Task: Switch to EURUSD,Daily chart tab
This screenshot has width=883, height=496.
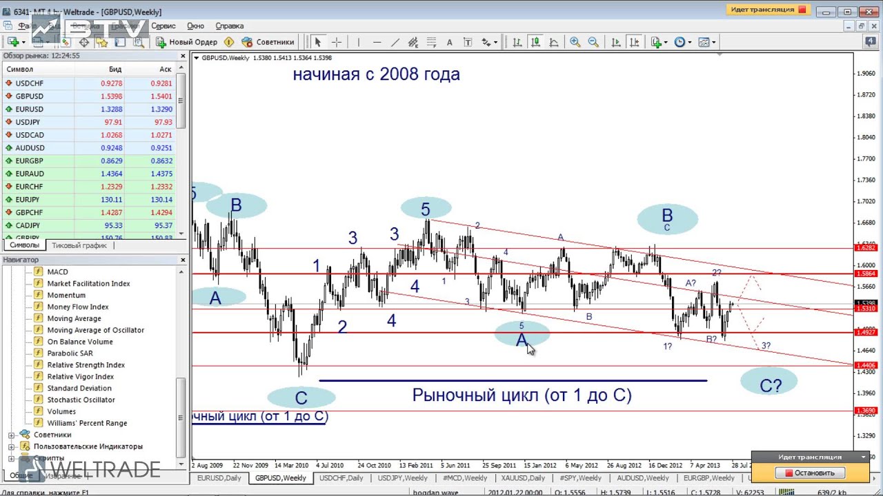Action: 219,478
